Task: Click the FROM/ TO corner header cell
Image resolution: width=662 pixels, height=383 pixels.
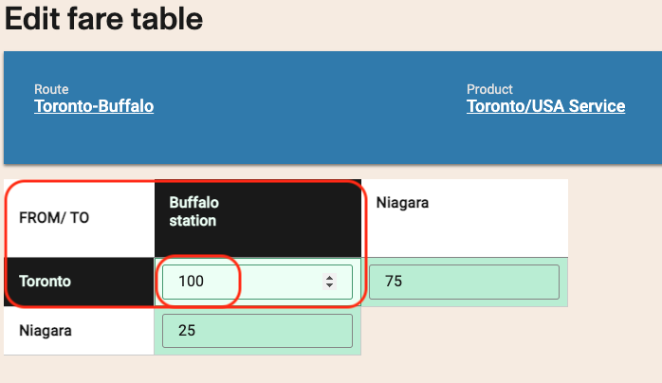Action: click(x=55, y=218)
